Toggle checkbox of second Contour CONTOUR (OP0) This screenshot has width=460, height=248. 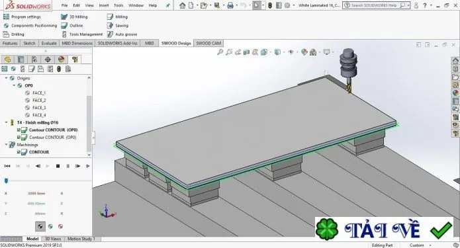[x=19, y=137]
